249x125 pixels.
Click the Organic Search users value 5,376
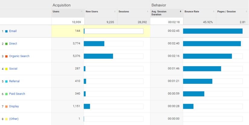pyautogui.click(x=76, y=56)
